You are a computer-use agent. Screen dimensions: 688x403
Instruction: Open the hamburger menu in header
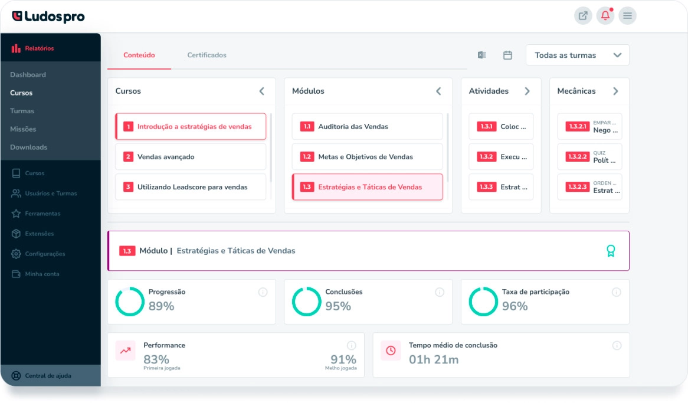[627, 16]
